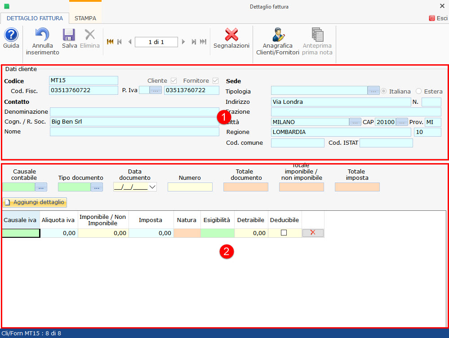449x338 pixels.
Task: Click the Natura cell in the row
Action: coord(187,233)
